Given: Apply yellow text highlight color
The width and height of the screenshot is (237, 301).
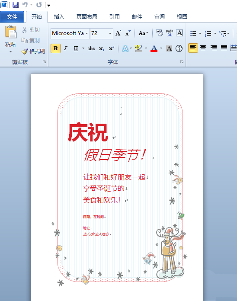Looking at the screenshot, I should [x=138, y=48].
